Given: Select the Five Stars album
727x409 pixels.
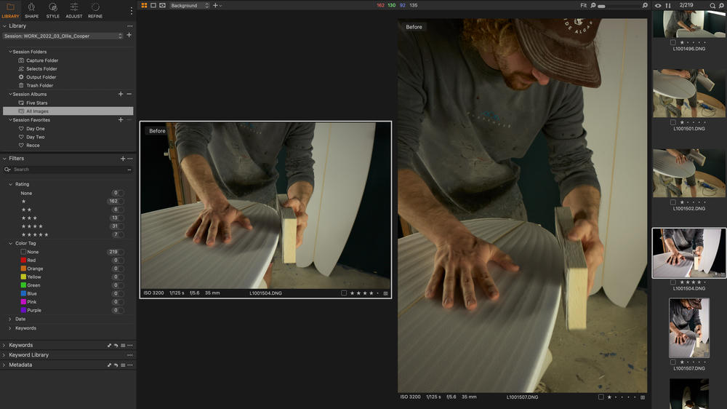Looking at the screenshot, I should [36, 103].
